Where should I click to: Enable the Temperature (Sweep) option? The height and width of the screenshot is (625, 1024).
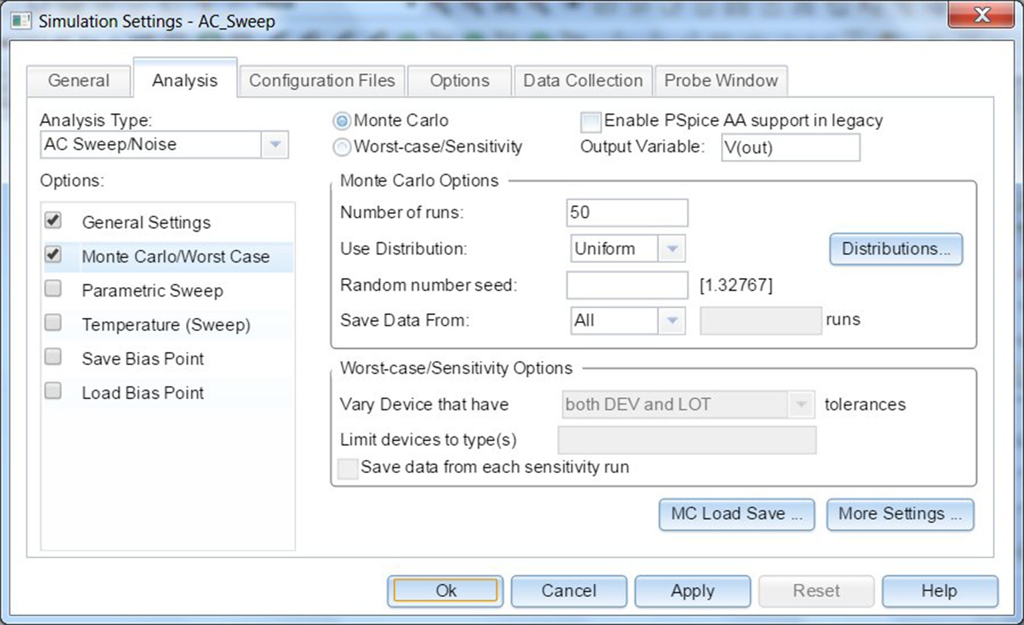[53, 323]
